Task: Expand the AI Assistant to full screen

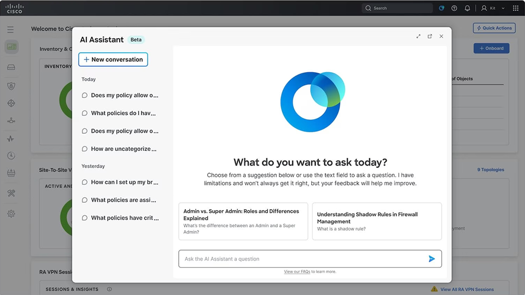Action: pos(418,36)
